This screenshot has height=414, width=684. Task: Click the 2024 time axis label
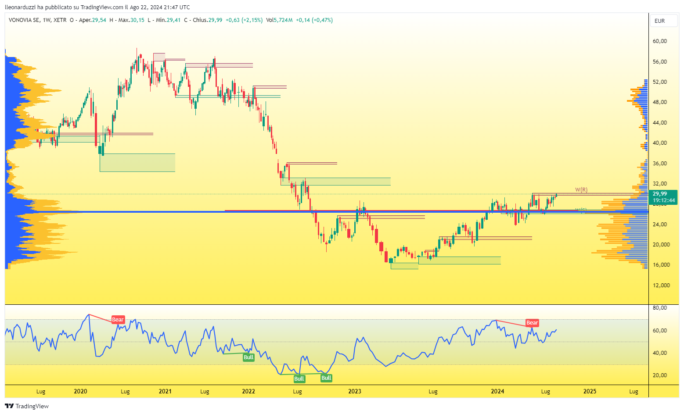[497, 391]
